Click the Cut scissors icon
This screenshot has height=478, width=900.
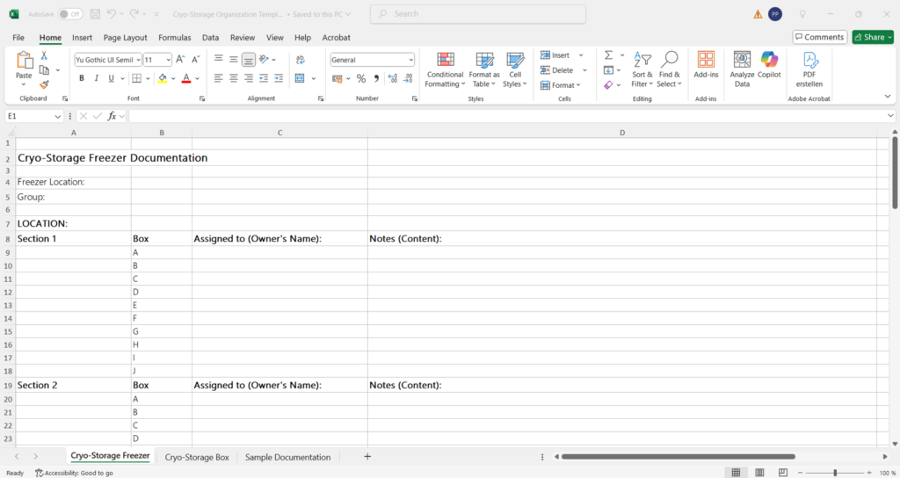pos(44,55)
